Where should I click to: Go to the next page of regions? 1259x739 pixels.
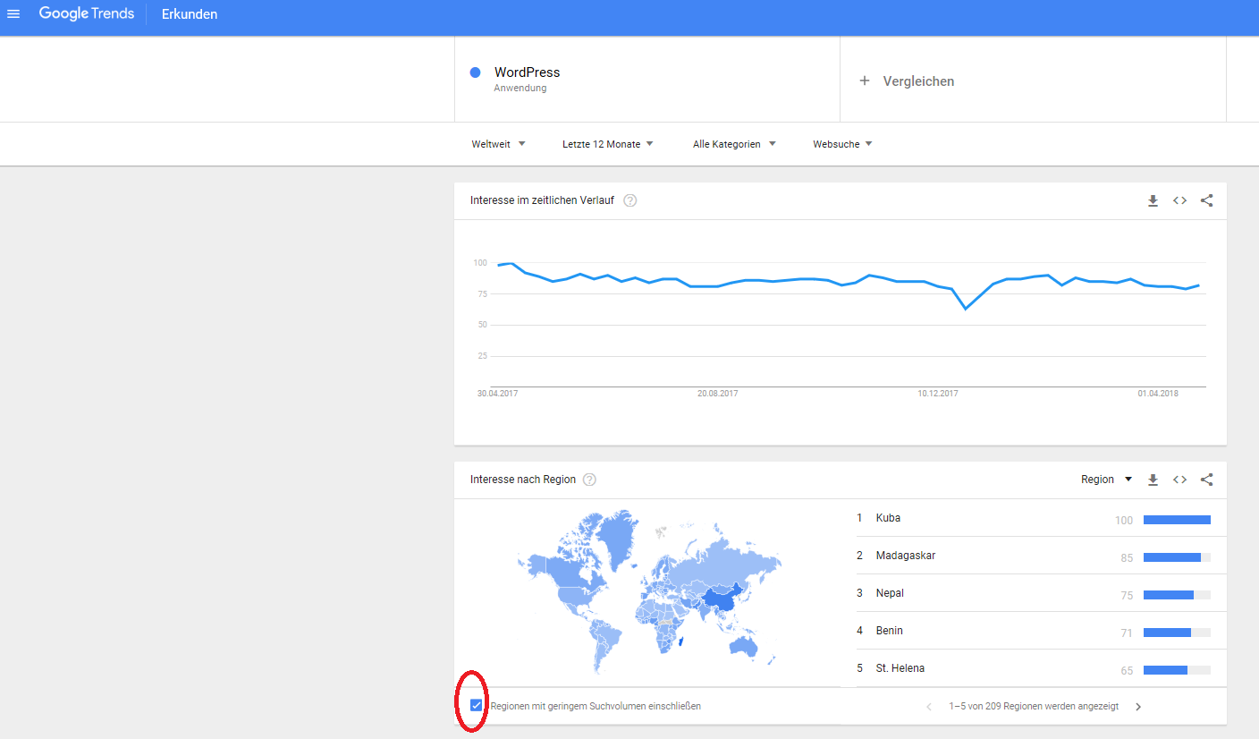(1138, 707)
